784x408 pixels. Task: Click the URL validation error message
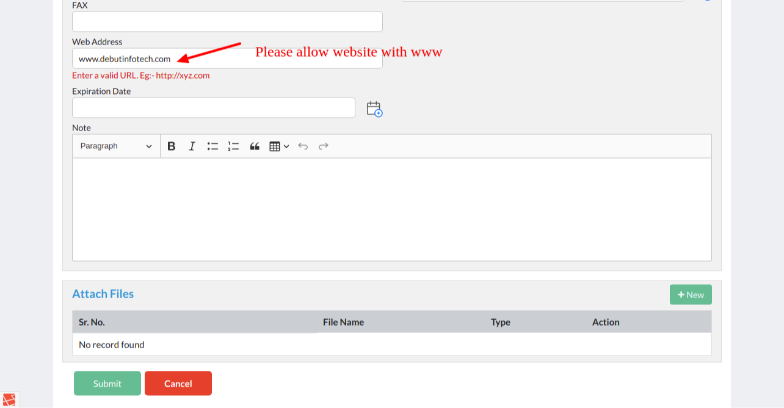coord(141,76)
